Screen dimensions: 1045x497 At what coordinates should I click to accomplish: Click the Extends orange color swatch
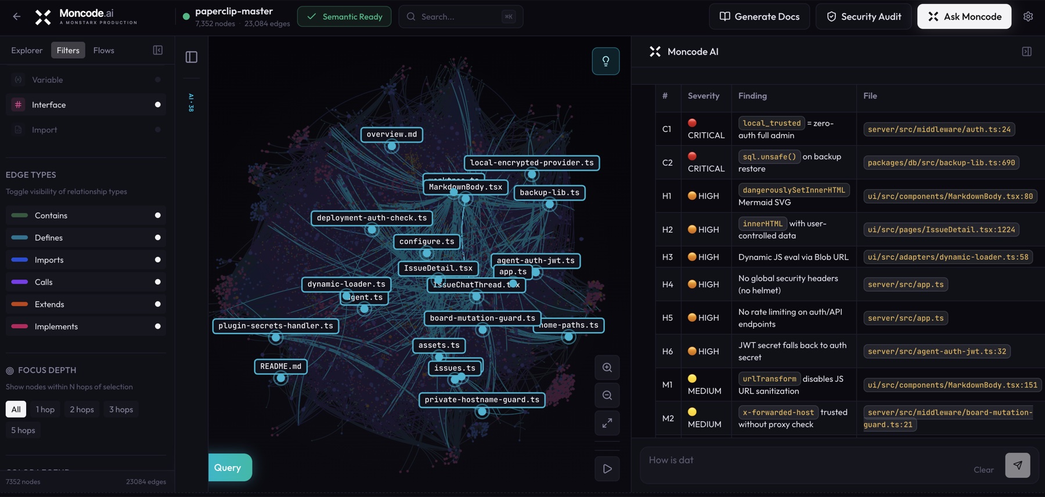19,304
